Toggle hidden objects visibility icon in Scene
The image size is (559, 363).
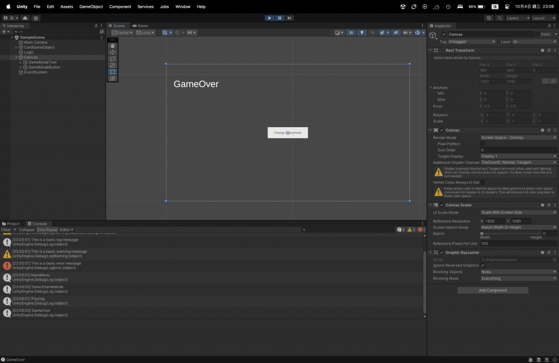click(x=396, y=32)
